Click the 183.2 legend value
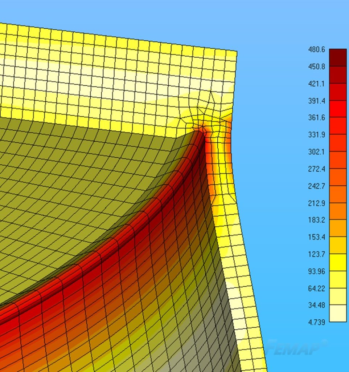 click(x=317, y=220)
